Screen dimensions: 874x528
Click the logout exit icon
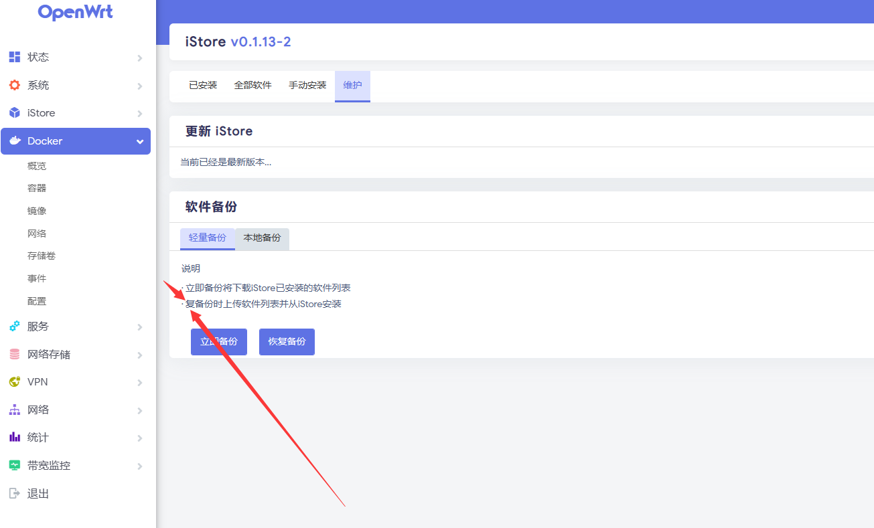tap(14, 494)
